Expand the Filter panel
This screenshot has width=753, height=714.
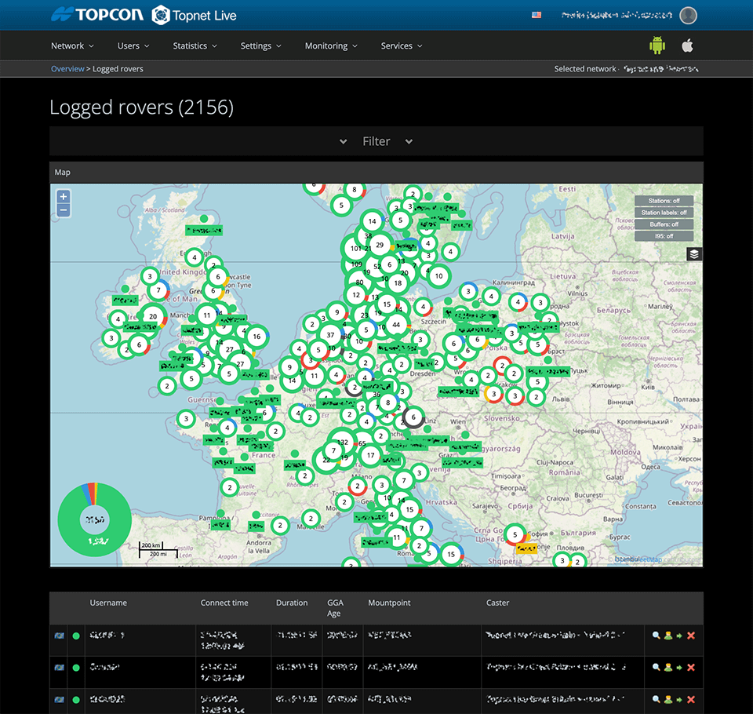pos(376,141)
